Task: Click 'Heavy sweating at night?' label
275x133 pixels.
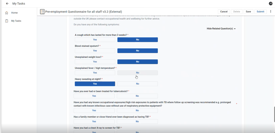Action: [x=89, y=79]
